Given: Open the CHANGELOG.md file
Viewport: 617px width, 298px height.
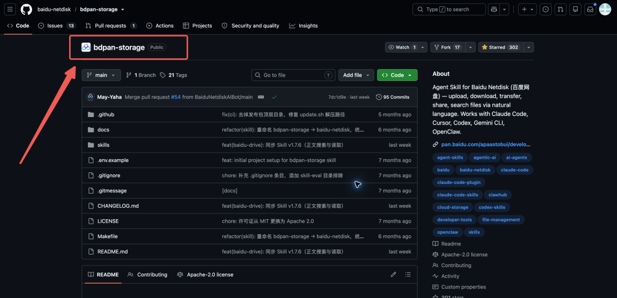Looking at the screenshot, I should click(118, 206).
